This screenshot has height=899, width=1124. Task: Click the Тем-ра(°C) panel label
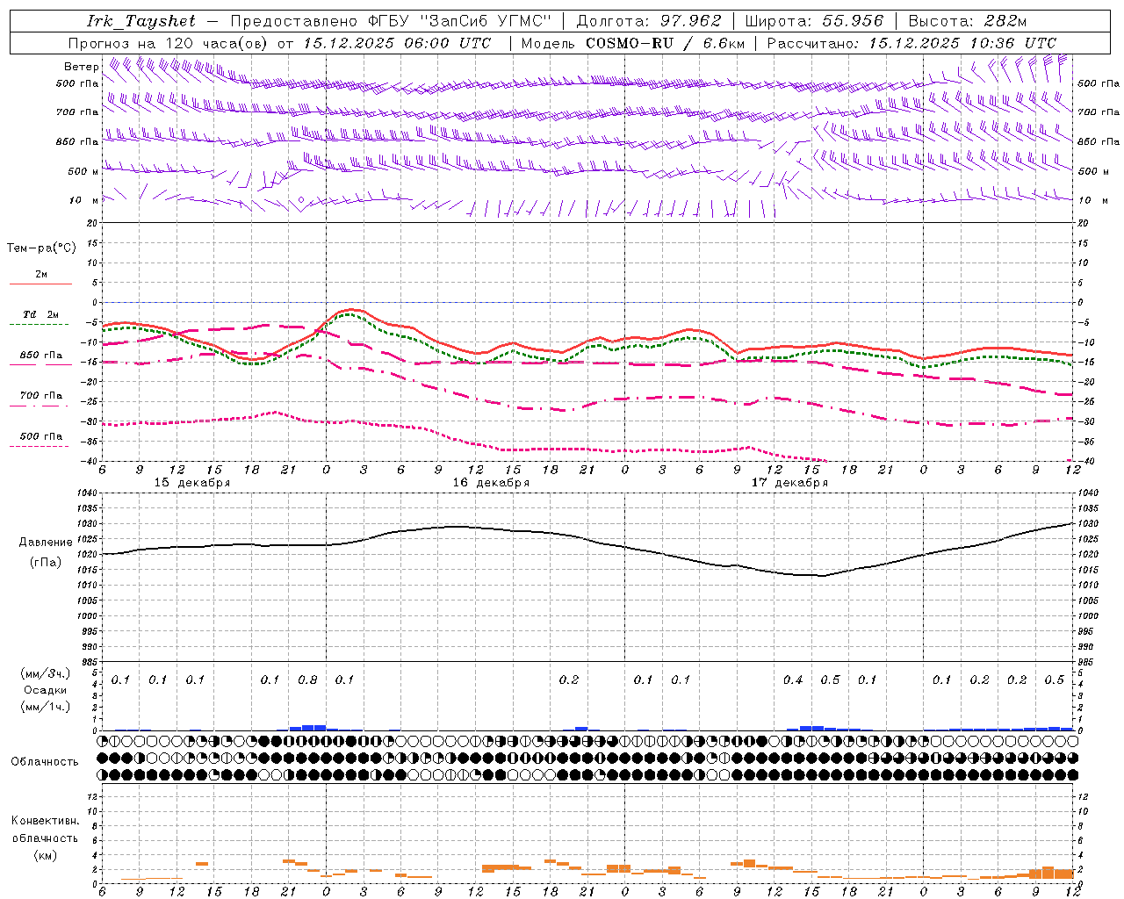(x=41, y=248)
